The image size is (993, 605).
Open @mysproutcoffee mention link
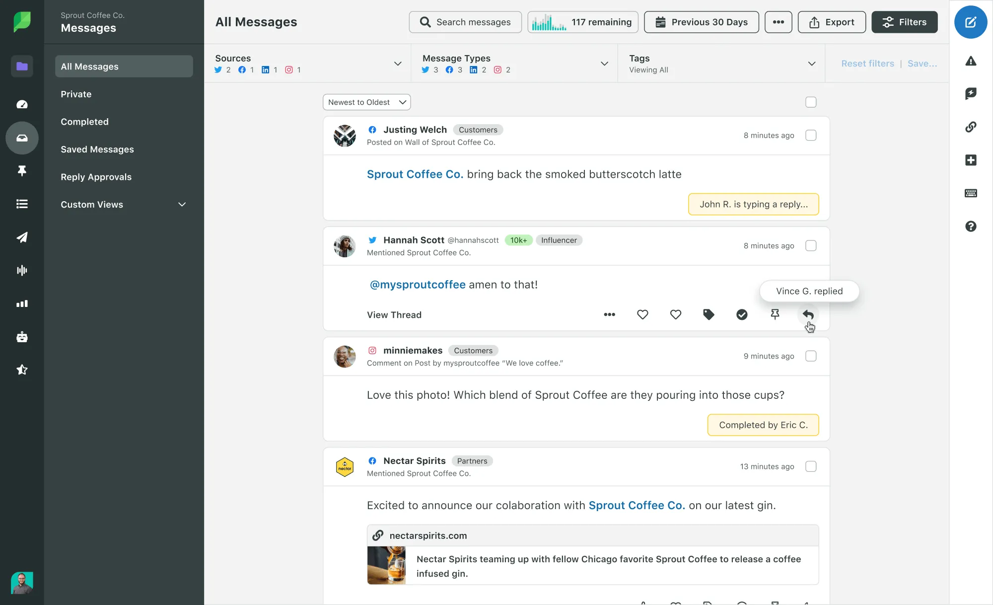coord(418,285)
